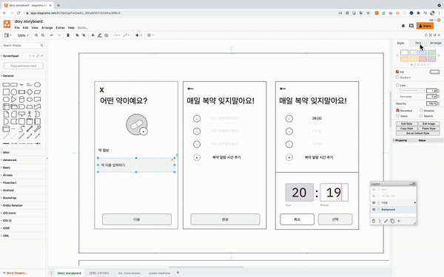Expand the Android shape category
The width and height of the screenshot is (444, 277).
[x=8, y=191]
